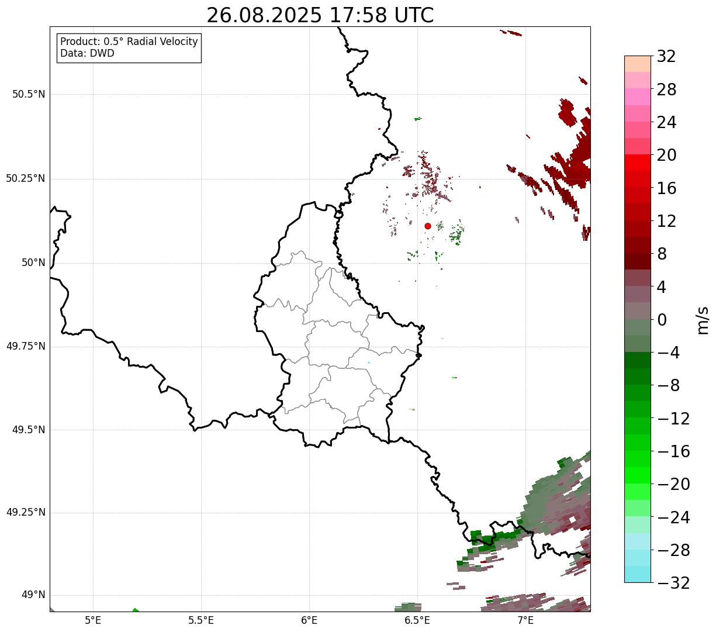Screen dimensions: 716x632
Task: Pick the peach swatch atop the colorbar
Action: click(x=638, y=64)
